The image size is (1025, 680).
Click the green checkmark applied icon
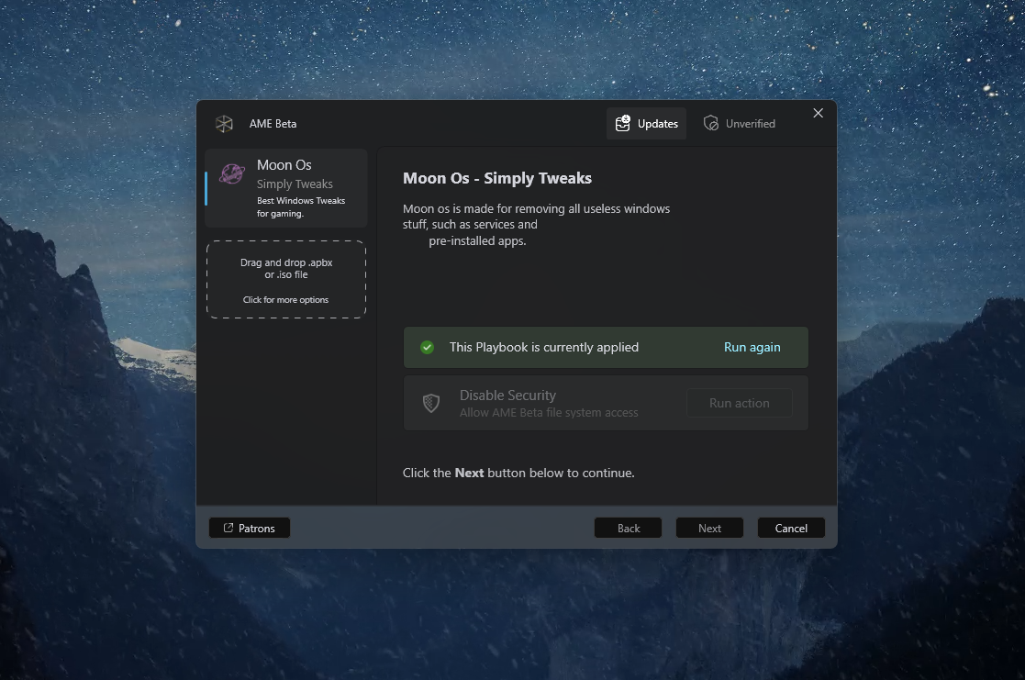pyautogui.click(x=427, y=347)
